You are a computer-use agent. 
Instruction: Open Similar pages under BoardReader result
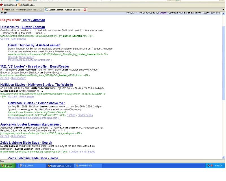(x=19, y=78)
